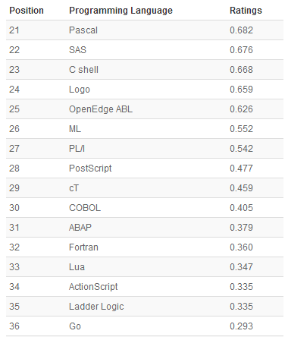This screenshot has width=288, height=337.
Task: Click the PostScript language name
Action: point(90,168)
